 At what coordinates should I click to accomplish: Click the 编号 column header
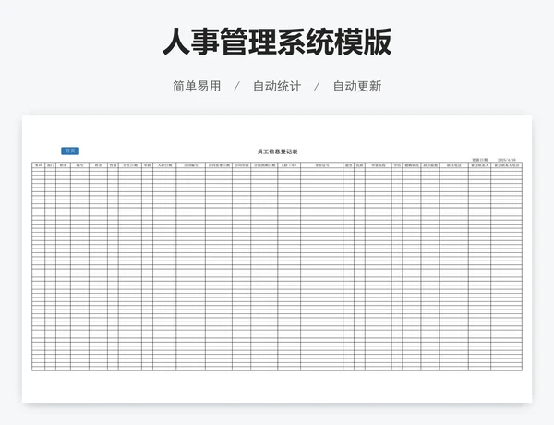pos(79,165)
